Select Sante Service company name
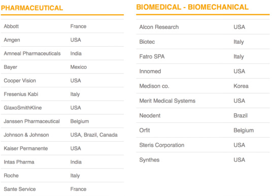Image resolution: width=272 pixels, height=196 pixels. click(x=20, y=189)
